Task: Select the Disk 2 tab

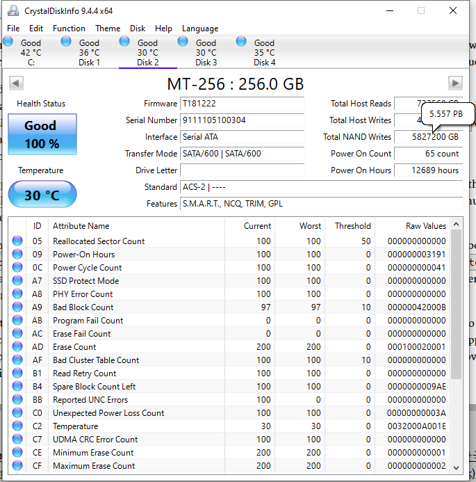Action: coord(148,52)
